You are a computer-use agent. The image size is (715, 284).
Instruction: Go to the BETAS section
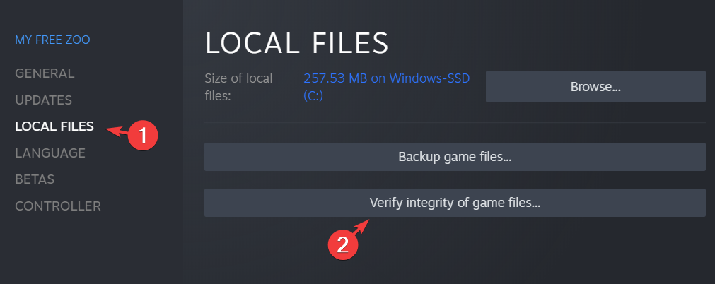click(x=35, y=179)
